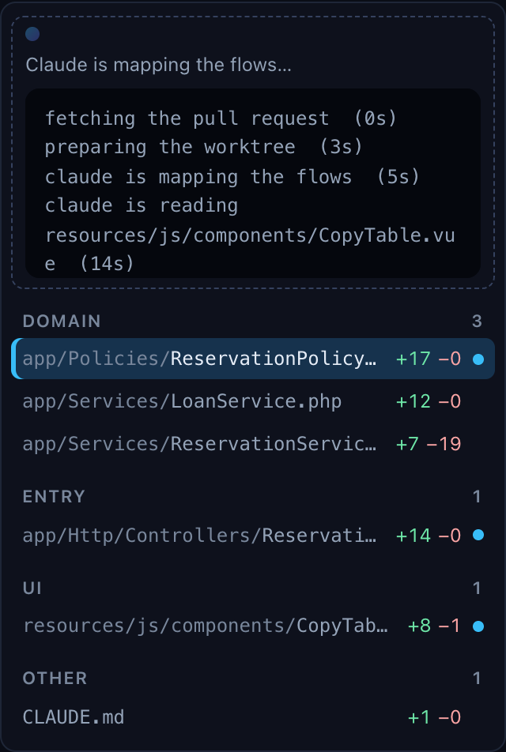
Task: Click the '+14 −0' diff stat
Action: (429, 536)
